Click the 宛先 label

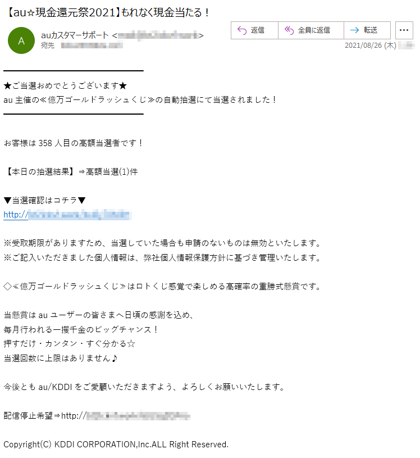(48, 46)
